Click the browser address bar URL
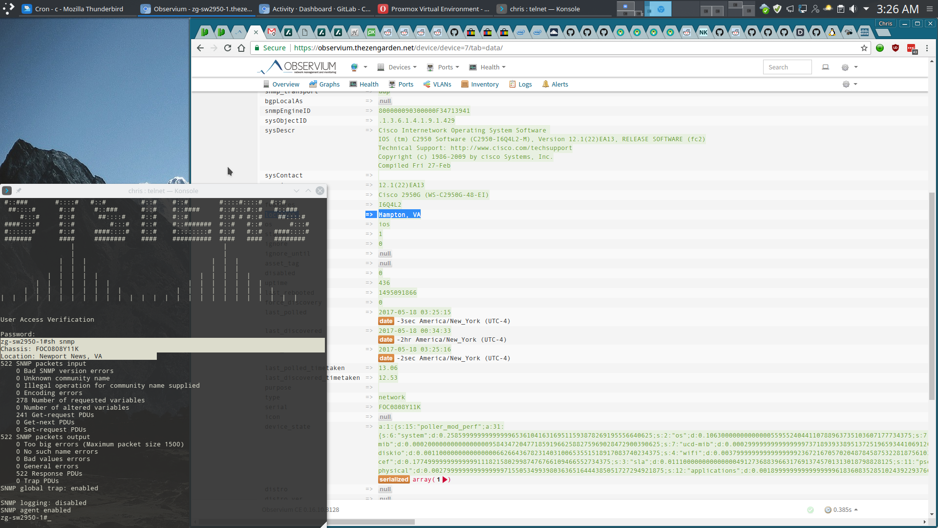Screen dimensions: 938x528 [398, 48]
